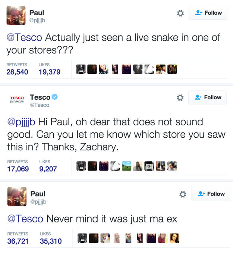Click first liker thumbnail under snake tweet
Image resolution: width=233 pixels, height=253 pixels.
81,69
